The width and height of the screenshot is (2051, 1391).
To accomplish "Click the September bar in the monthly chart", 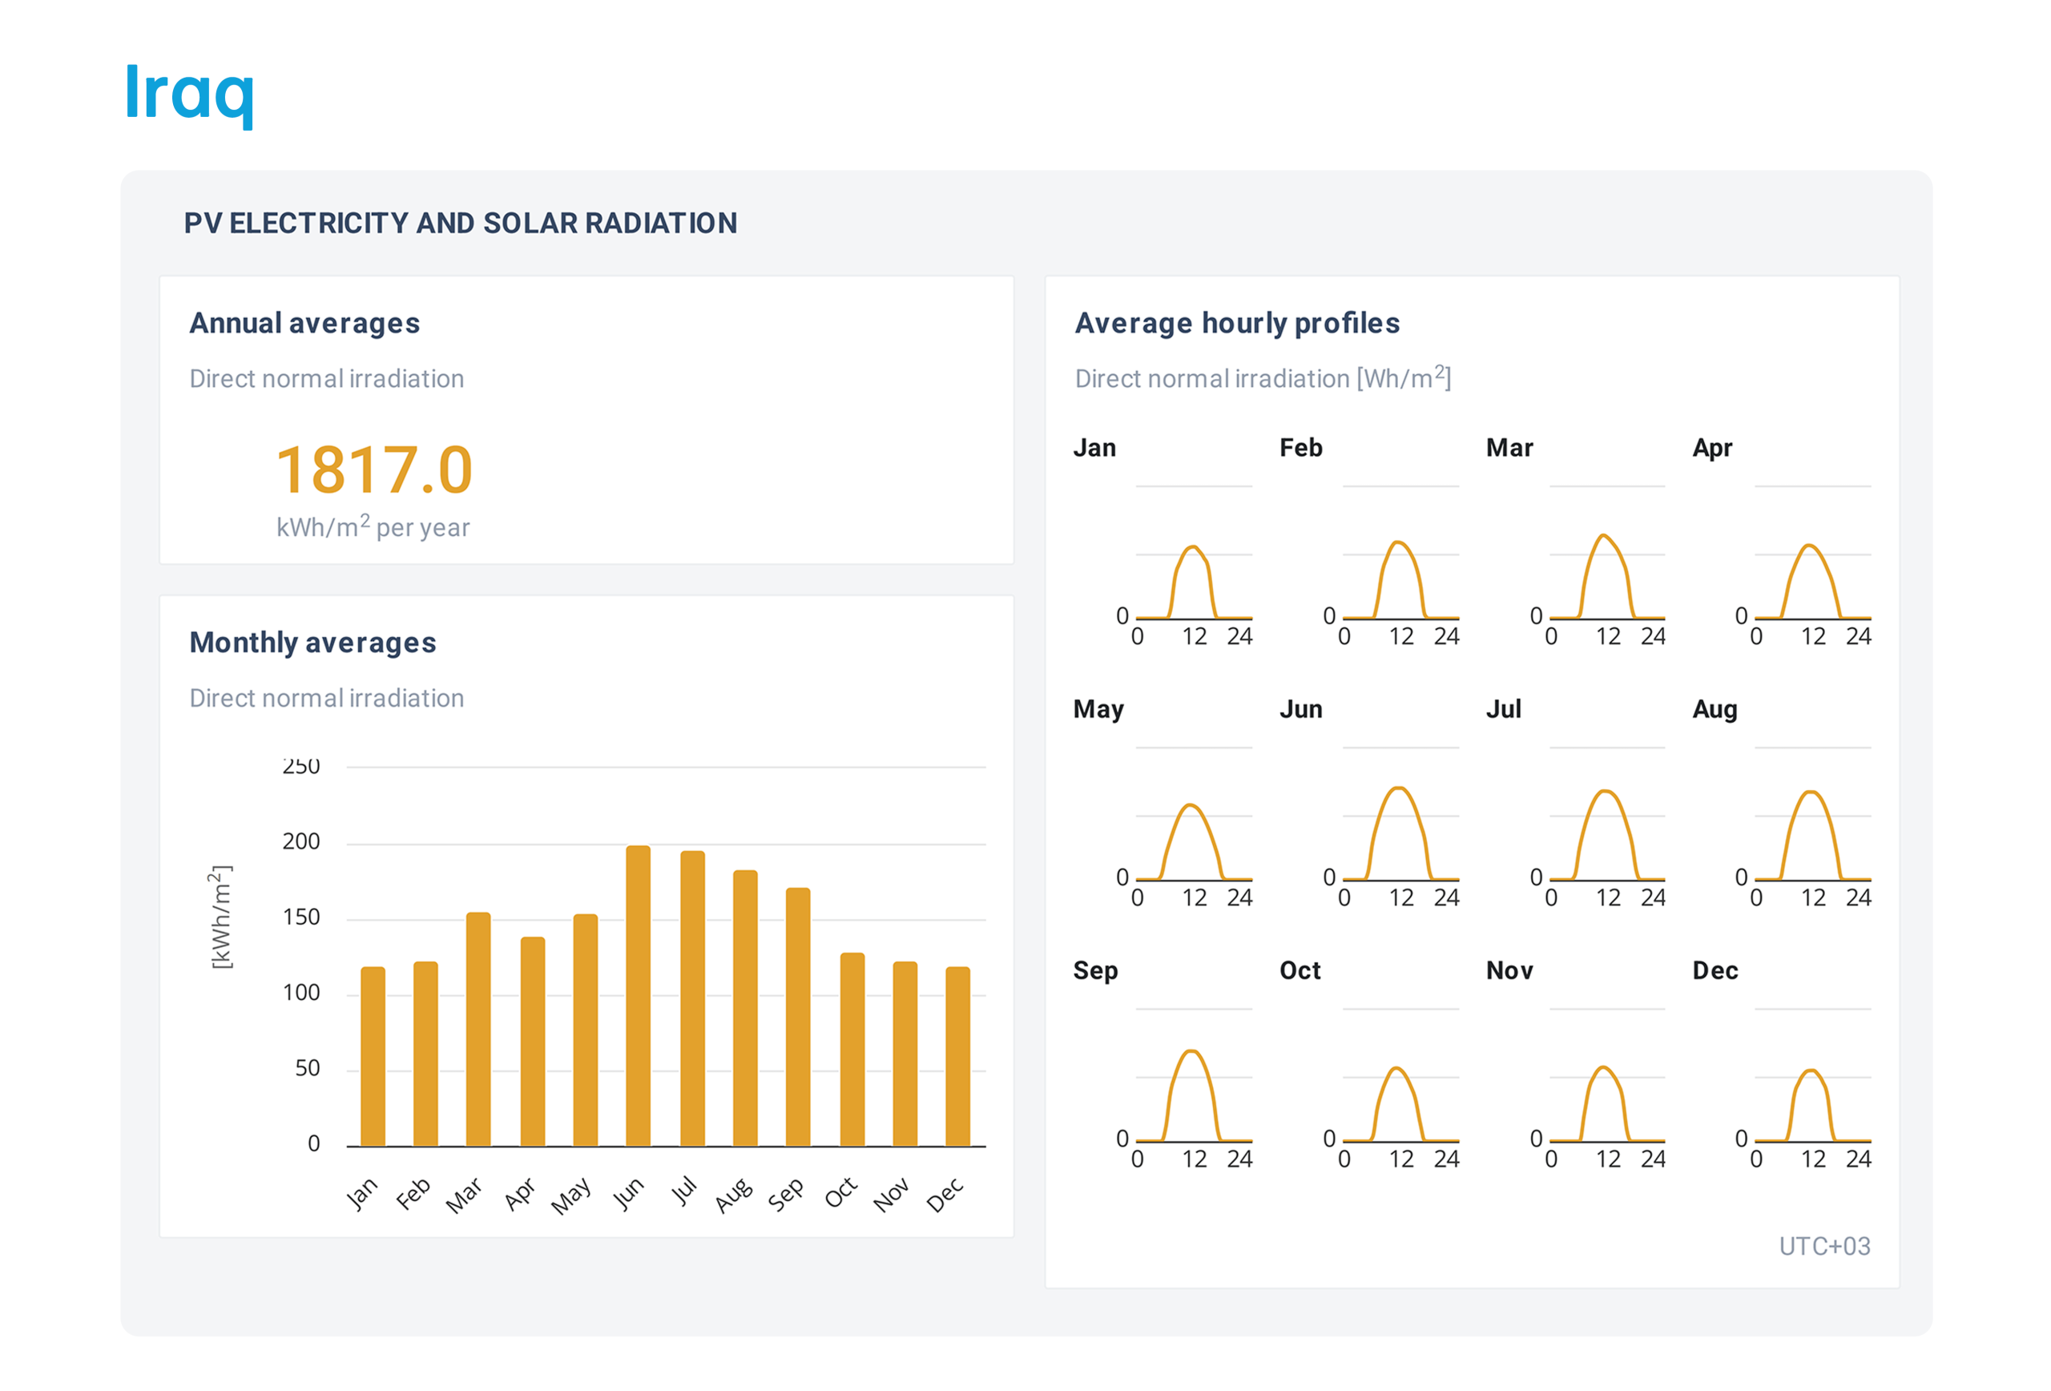I will 797,1017.
